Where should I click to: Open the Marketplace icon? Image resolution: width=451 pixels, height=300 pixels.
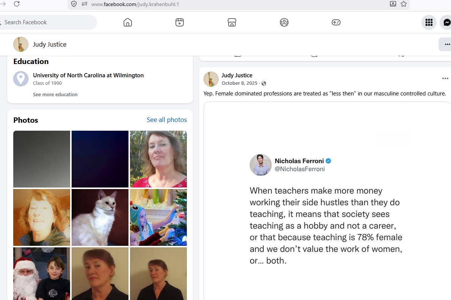pos(232,22)
